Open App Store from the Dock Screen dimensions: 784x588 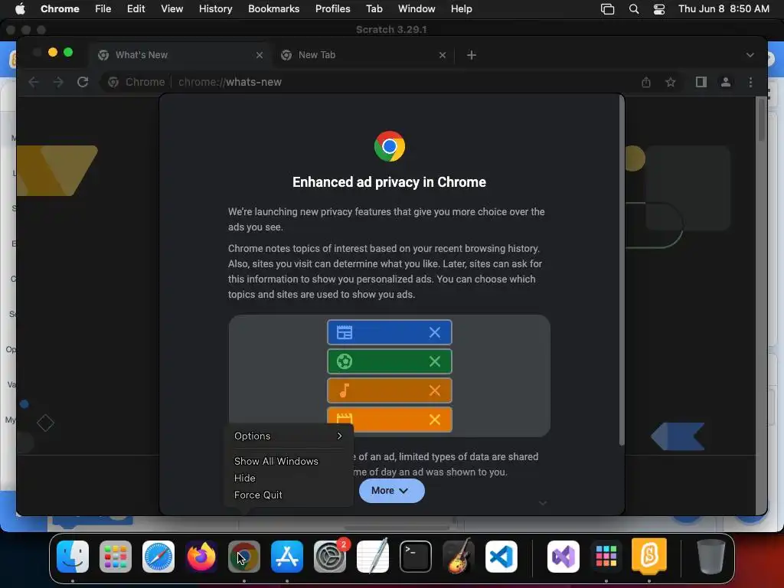(287, 556)
